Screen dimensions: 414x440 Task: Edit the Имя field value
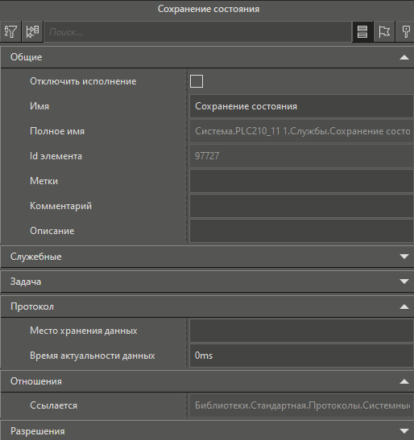point(301,106)
